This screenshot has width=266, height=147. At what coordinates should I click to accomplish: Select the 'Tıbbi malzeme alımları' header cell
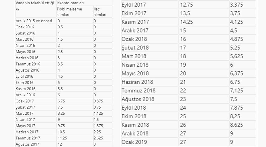tap(69, 11)
